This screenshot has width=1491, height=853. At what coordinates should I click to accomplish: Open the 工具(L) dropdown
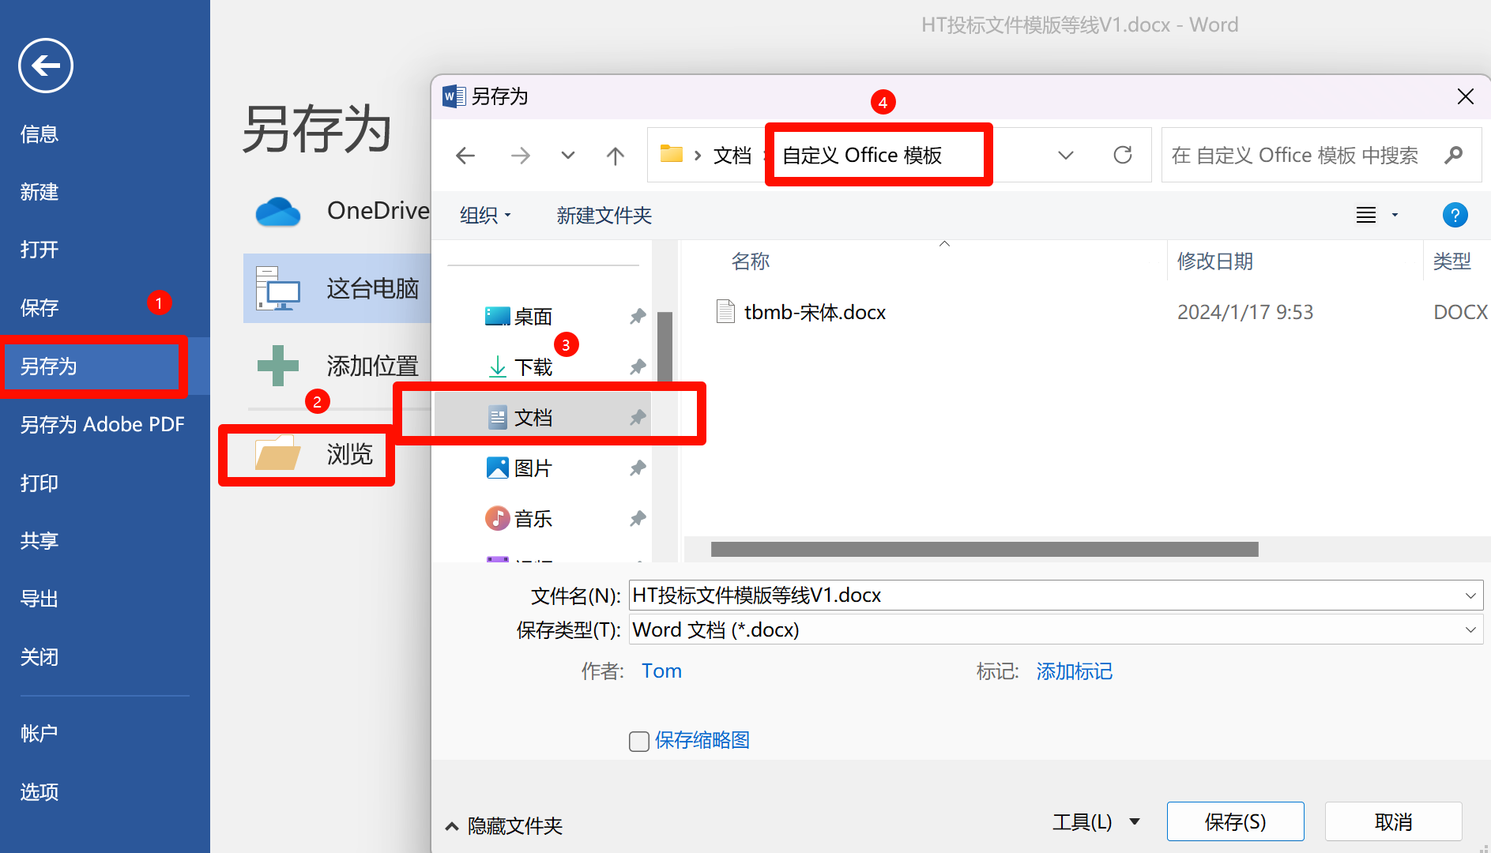(1097, 822)
